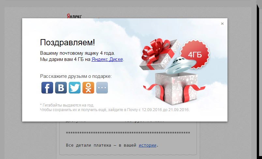262x159 pixels.
Task: Share the gift on Facebook
Action: pos(47,88)
